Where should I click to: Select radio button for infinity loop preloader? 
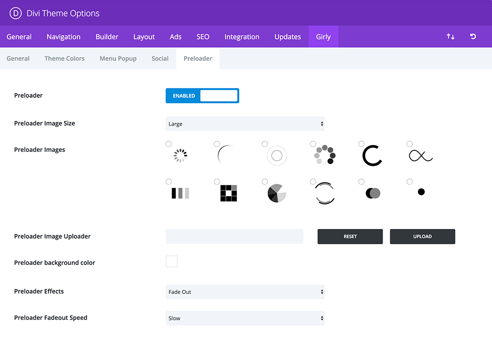coord(409,144)
